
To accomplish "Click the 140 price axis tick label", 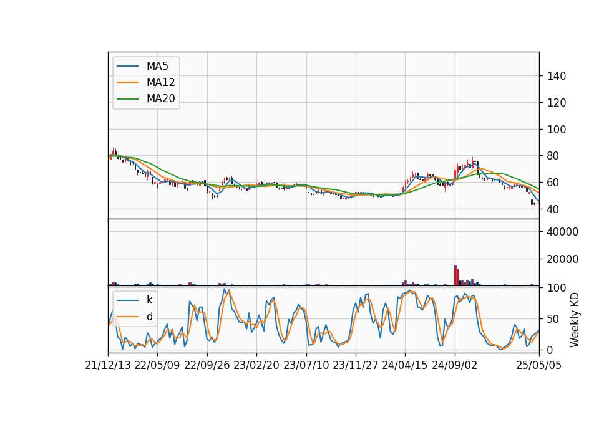I will (557, 76).
